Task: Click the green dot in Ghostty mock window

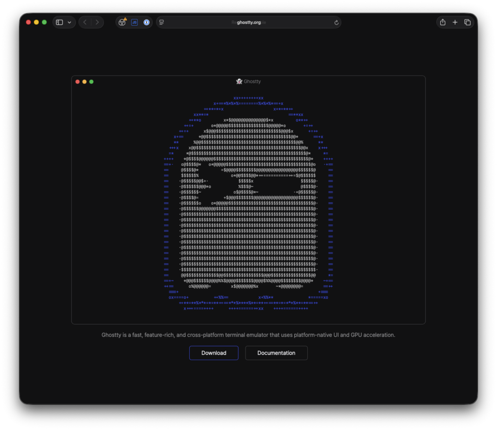Action: (x=91, y=82)
